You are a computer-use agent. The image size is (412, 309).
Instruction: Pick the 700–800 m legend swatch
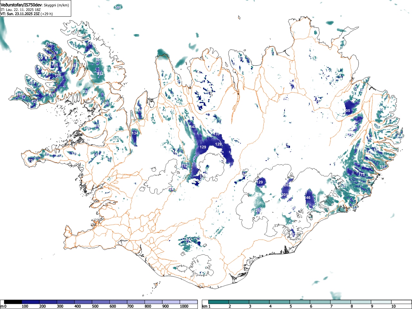136,302
